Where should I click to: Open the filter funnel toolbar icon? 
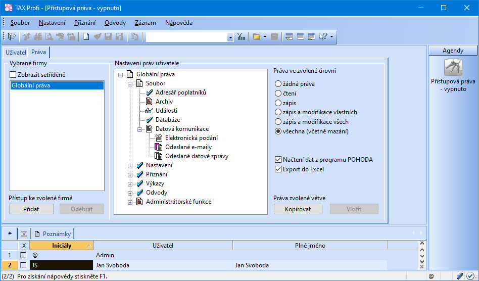click(241, 37)
